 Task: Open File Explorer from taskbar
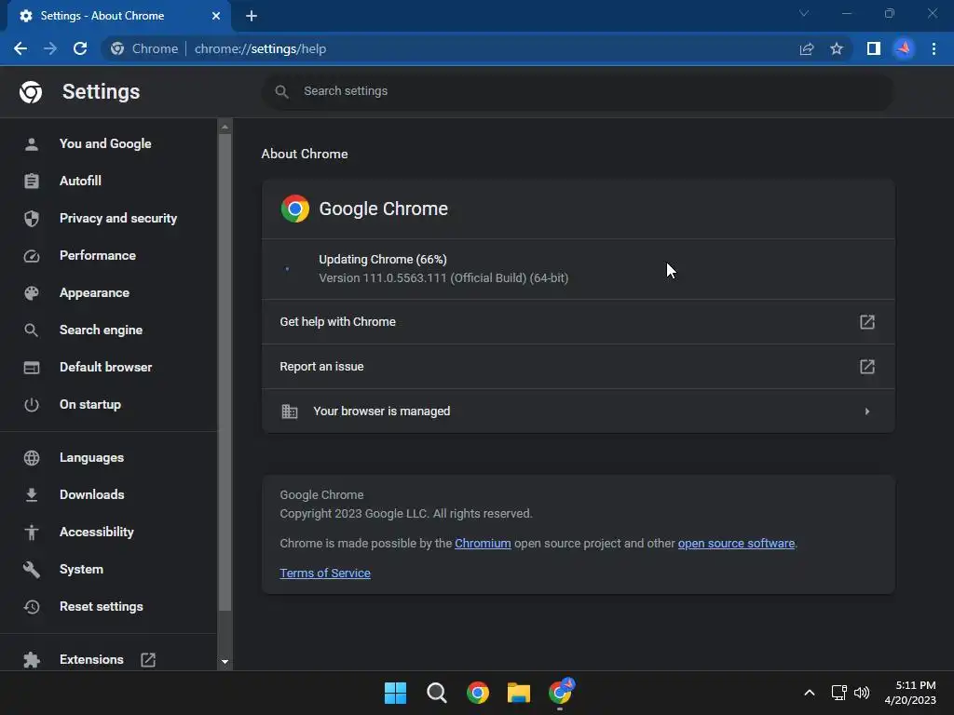point(519,693)
